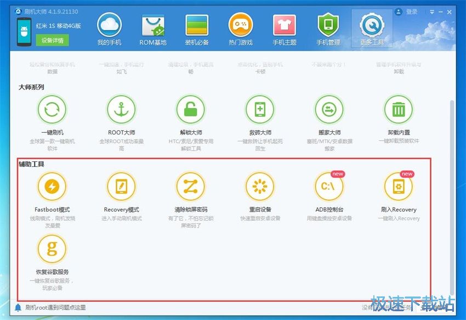Click the 刷机大师 logo icon in title bar
The width and height of the screenshot is (466, 320).
pos(19,12)
